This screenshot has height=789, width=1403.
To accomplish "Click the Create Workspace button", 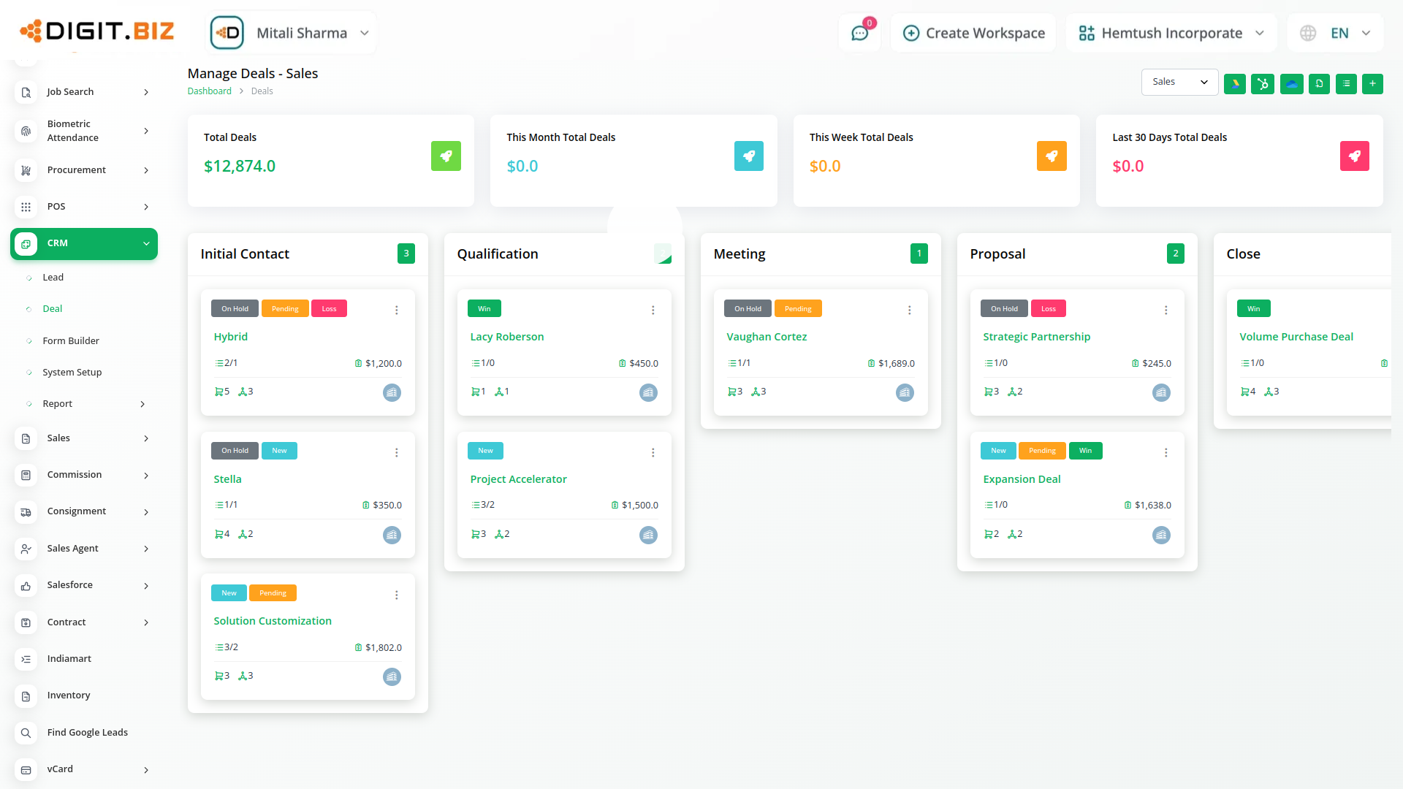I will pos(973,33).
